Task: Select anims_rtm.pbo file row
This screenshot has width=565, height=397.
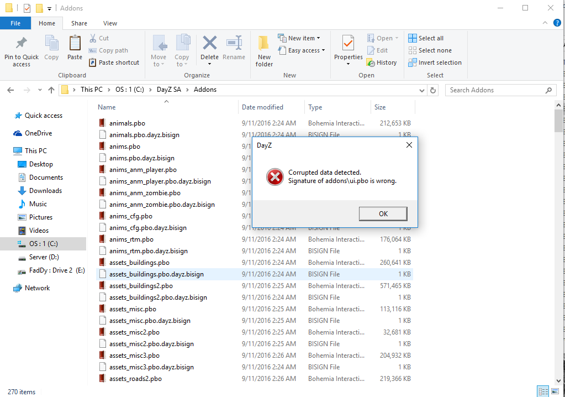Action: [x=255, y=239]
